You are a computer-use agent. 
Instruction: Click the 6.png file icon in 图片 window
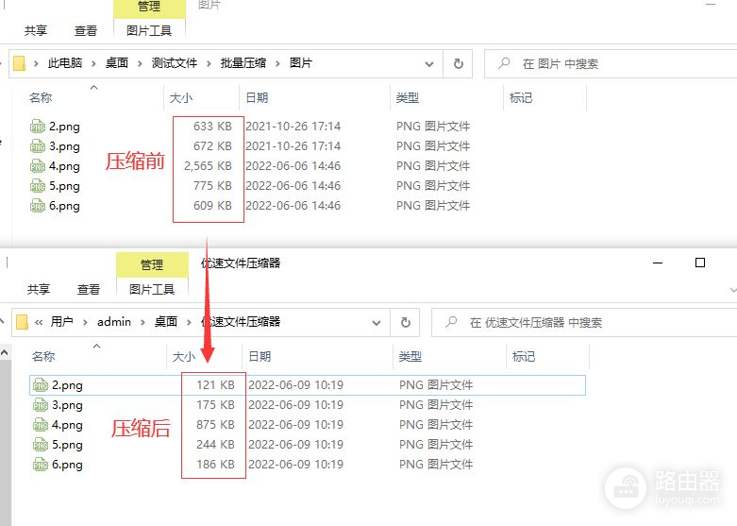[x=38, y=206]
